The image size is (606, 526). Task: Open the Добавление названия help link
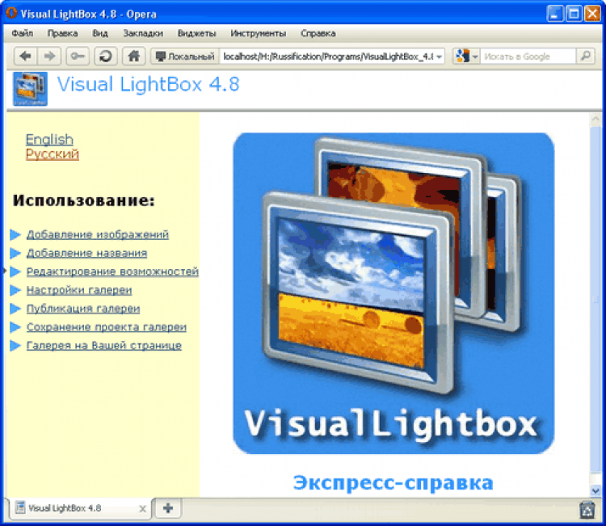pyautogui.click(x=86, y=253)
